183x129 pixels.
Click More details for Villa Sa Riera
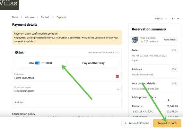click(x=170, y=40)
